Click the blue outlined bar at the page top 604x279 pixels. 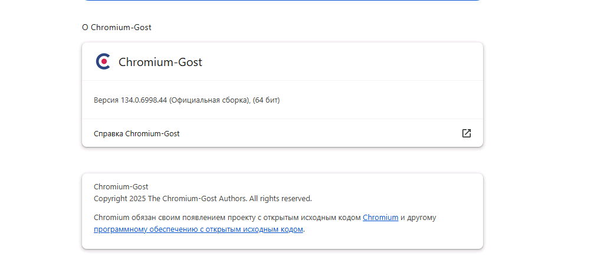tap(283, 1)
